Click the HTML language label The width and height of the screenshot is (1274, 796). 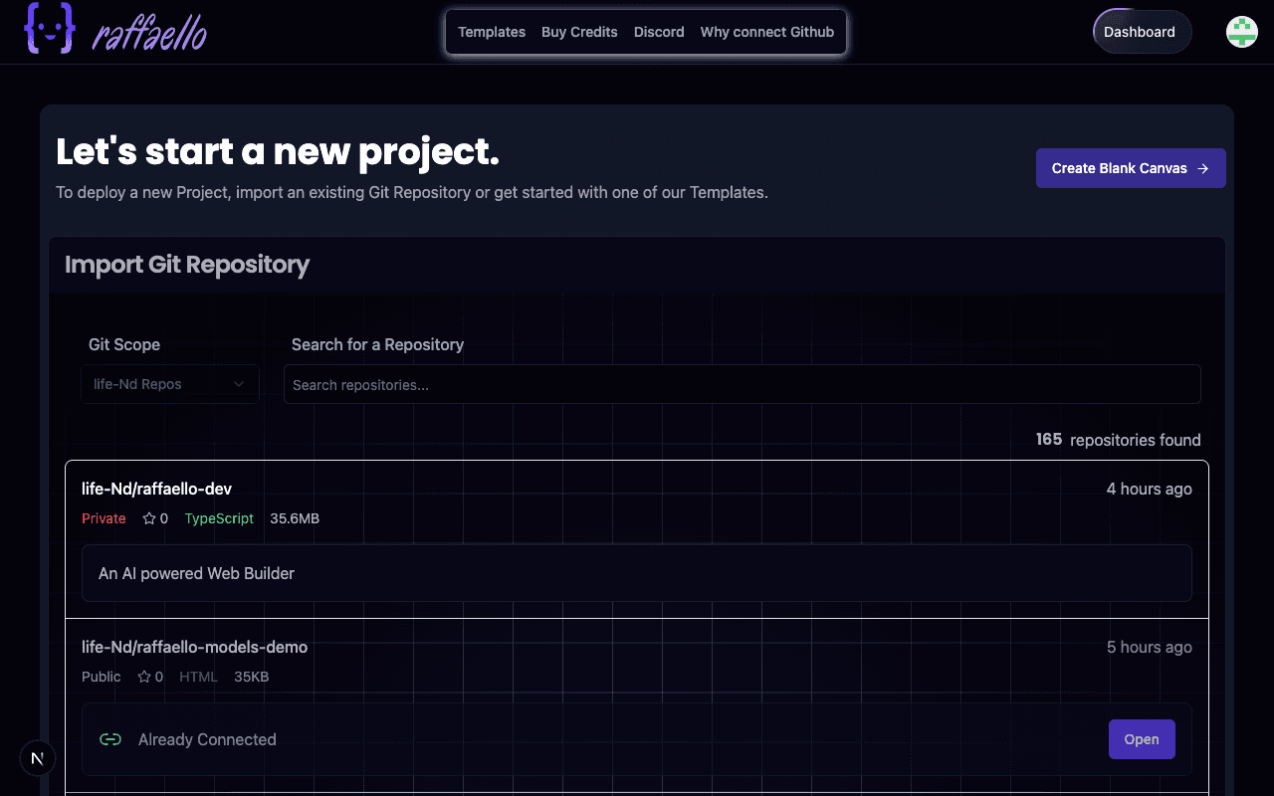coord(198,677)
